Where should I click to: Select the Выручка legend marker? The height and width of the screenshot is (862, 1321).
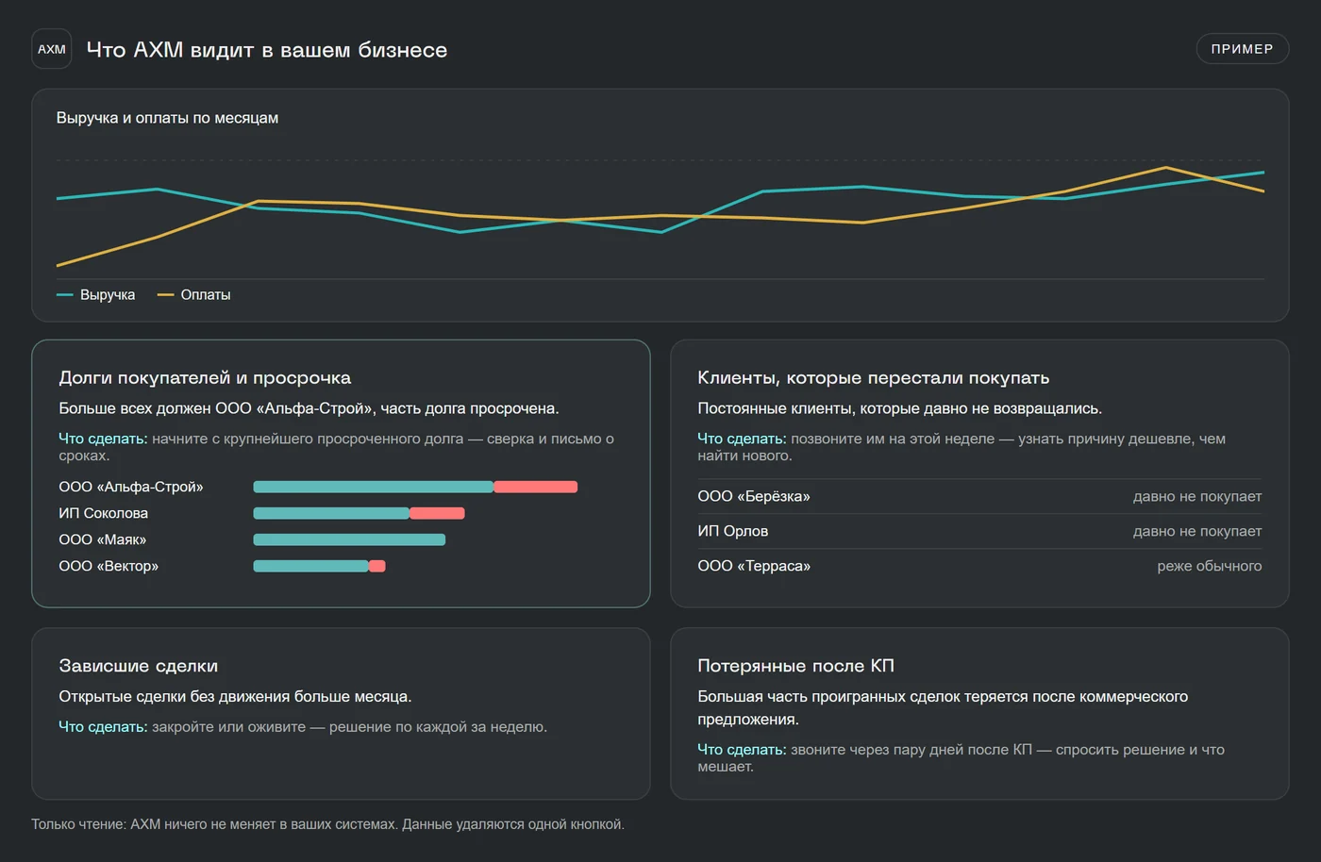[65, 295]
